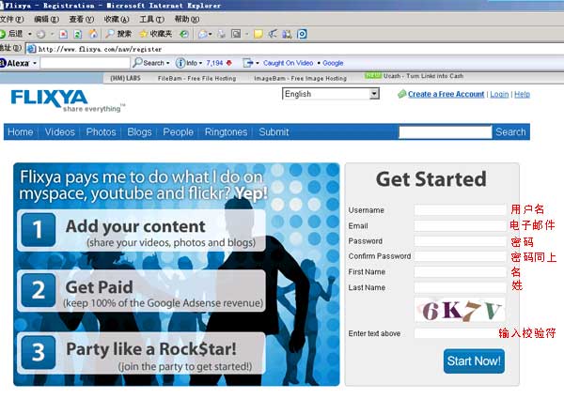Open the Favorites star in toolbar
The height and width of the screenshot is (399, 564).
[143, 34]
